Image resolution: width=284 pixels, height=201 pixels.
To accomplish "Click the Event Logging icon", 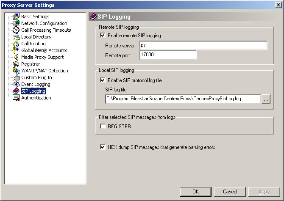I will point(16,84).
